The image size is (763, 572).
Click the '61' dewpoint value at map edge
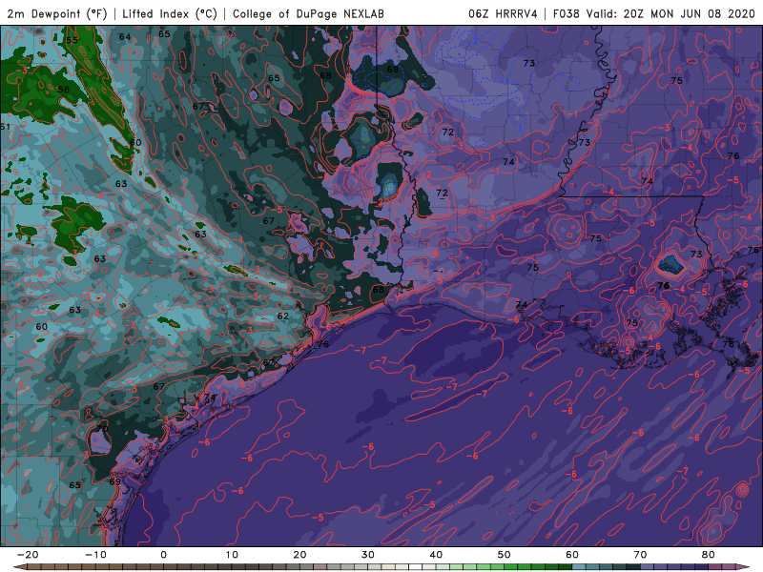[x=5, y=127]
